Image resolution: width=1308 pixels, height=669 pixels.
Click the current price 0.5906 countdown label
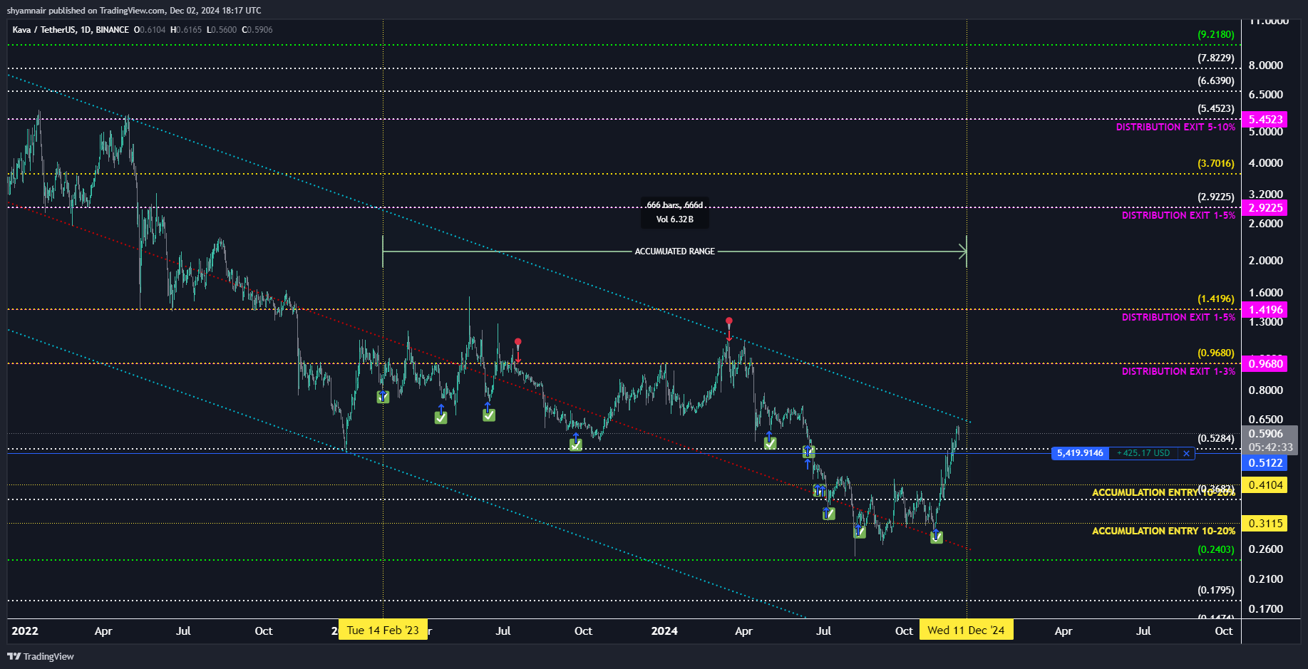click(1270, 440)
